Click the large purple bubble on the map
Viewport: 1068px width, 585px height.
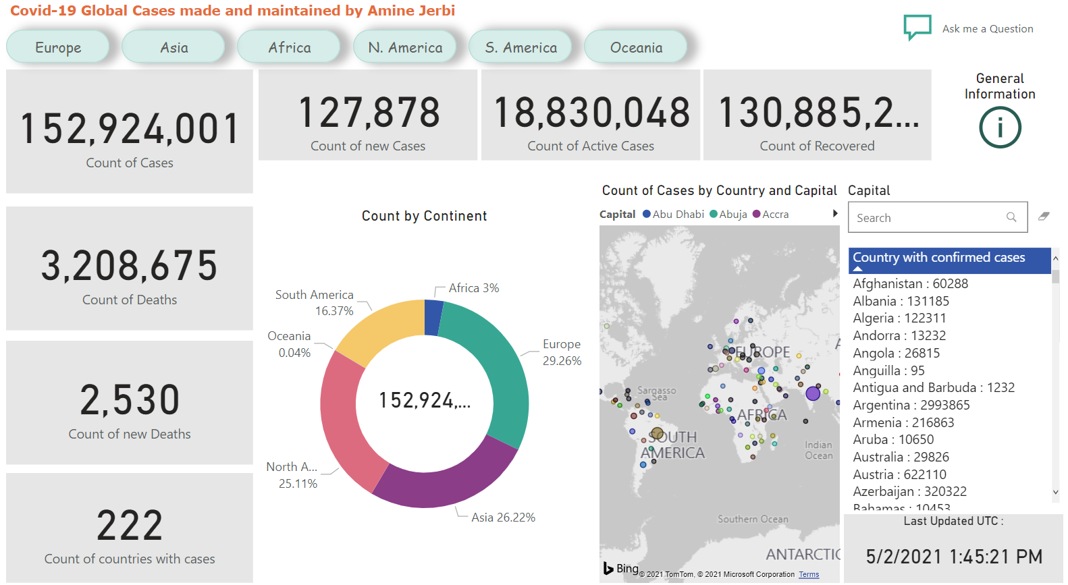(x=813, y=393)
